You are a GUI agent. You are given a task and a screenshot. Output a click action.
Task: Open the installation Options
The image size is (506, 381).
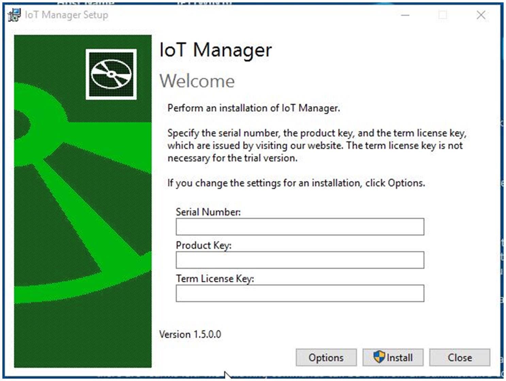point(326,358)
